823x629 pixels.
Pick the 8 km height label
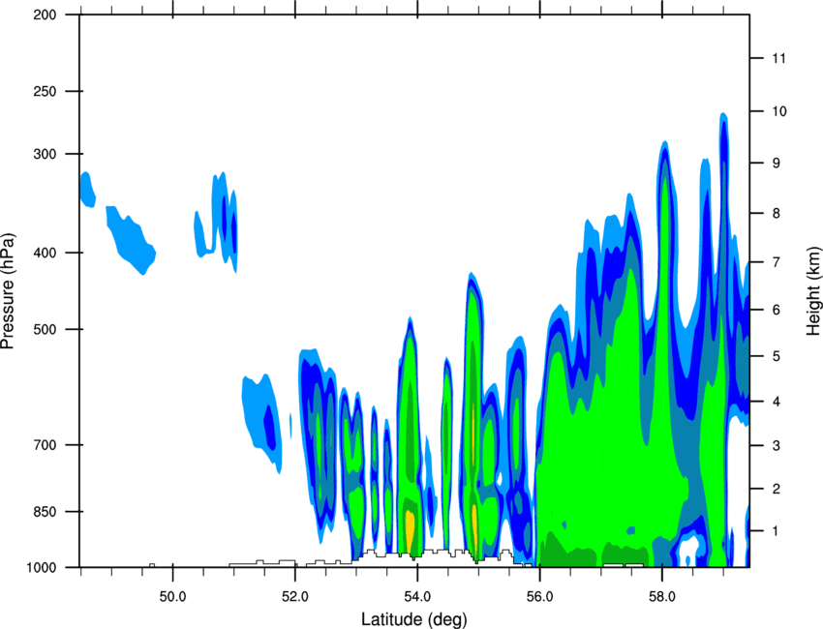[776, 214]
